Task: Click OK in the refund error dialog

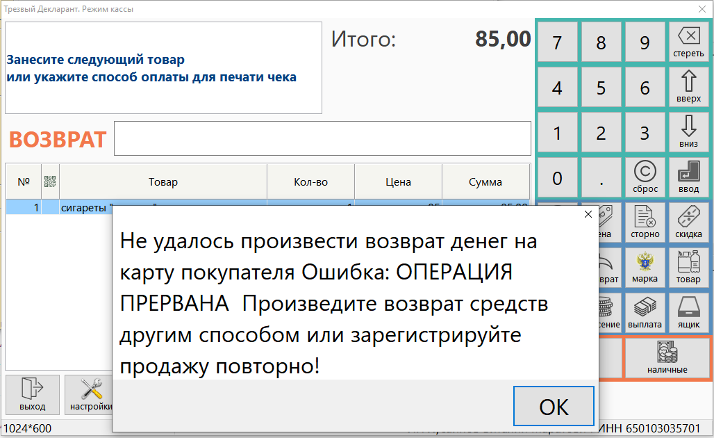Action: [x=554, y=405]
